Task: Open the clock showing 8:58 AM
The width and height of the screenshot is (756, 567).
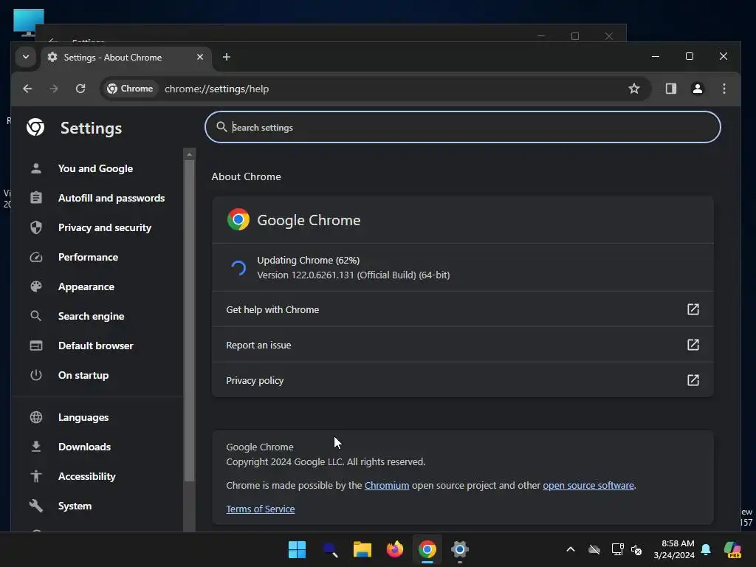Action: [x=674, y=549]
